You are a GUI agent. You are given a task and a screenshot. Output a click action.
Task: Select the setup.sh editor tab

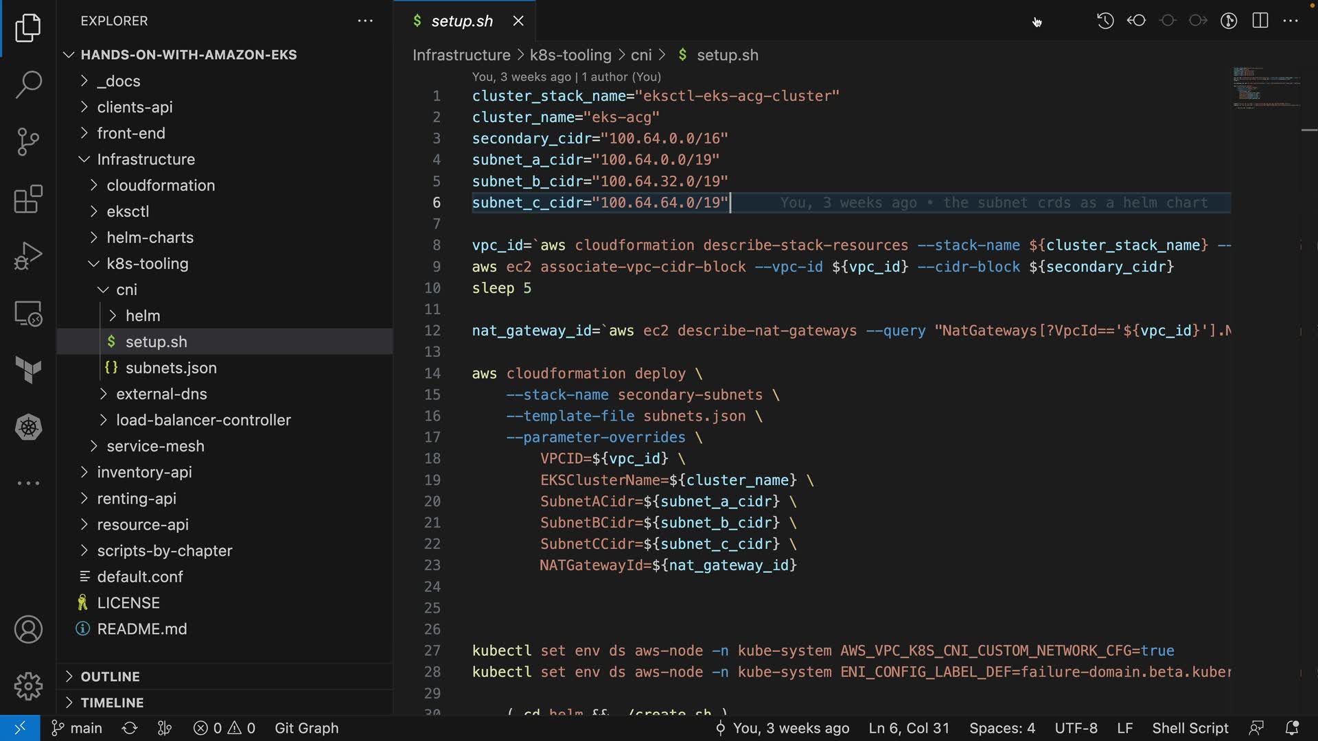pos(461,21)
